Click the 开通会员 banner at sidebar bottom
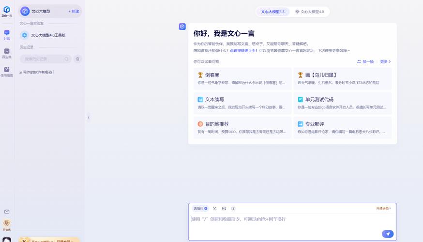This screenshot has height=242, width=423. (50, 240)
